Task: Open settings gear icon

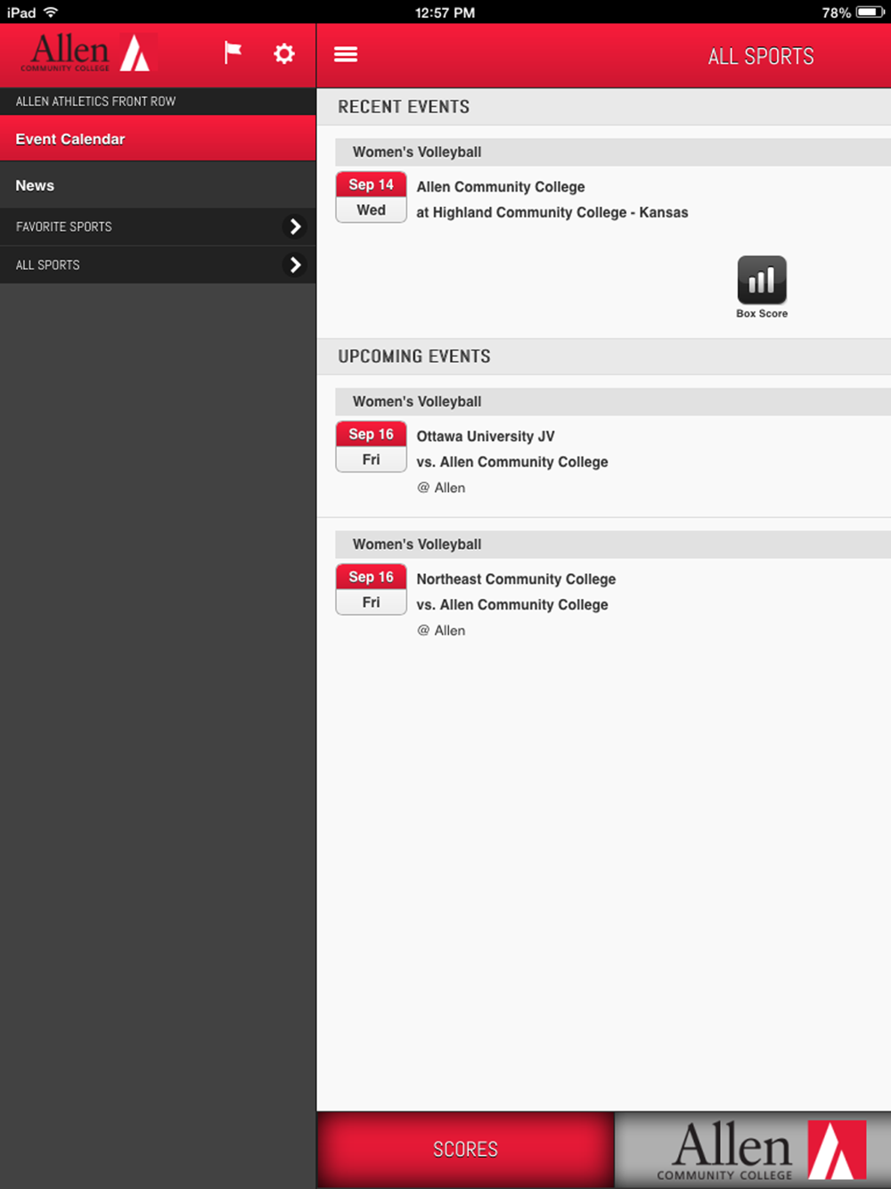Action: coord(284,53)
